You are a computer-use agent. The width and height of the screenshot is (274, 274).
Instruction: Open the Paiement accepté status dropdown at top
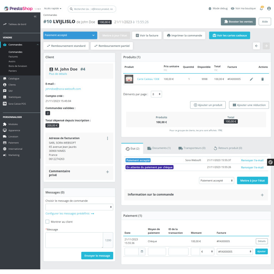pyautogui.click(x=70, y=35)
